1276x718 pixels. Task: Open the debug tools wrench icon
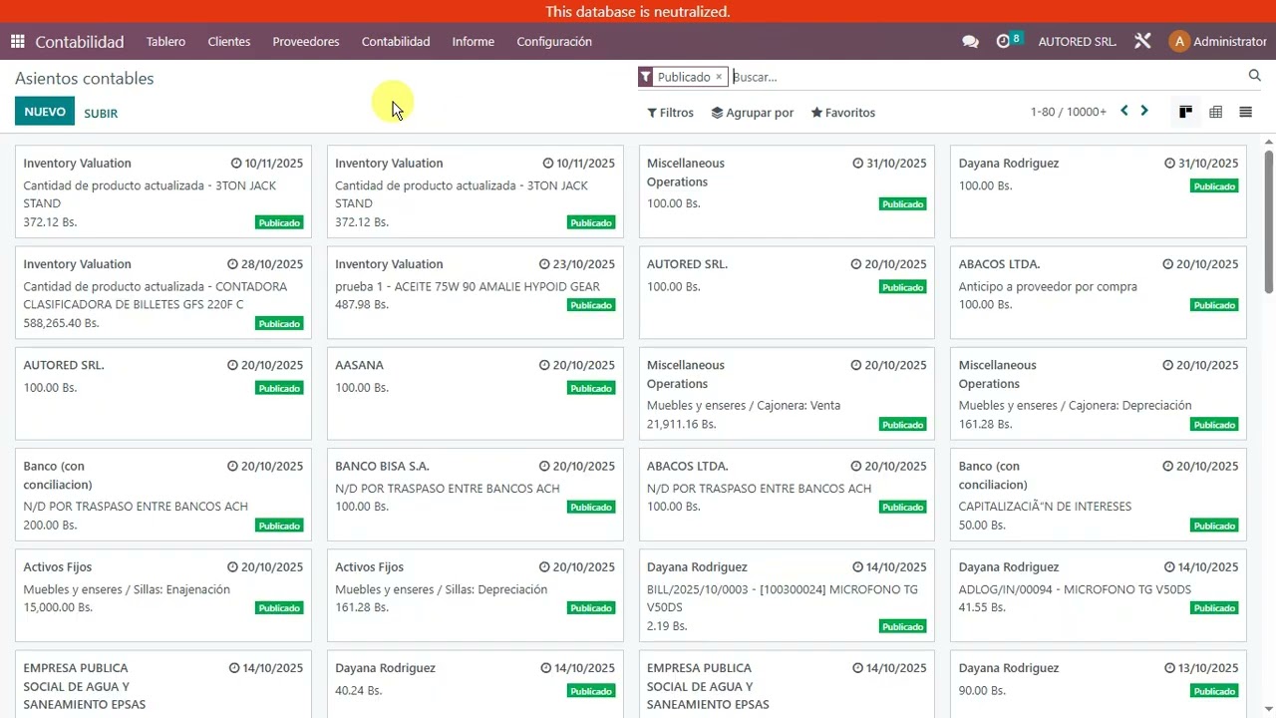click(x=1142, y=42)
